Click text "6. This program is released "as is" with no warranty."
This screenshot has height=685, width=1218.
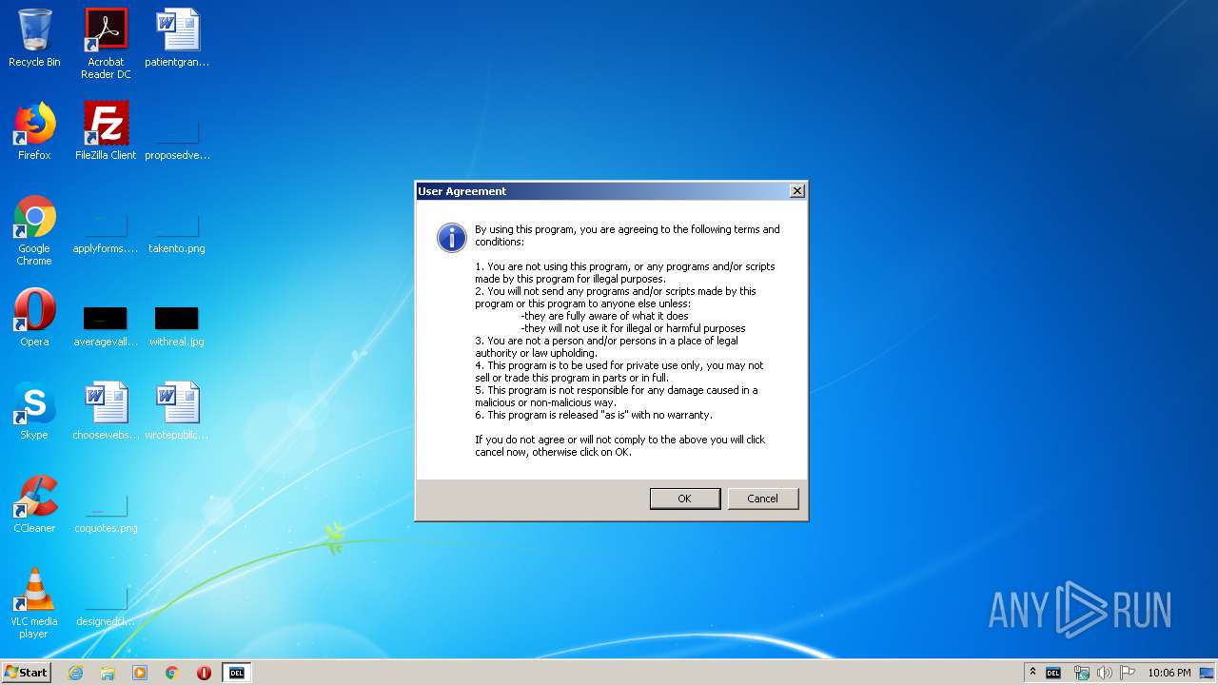point(594,415)
